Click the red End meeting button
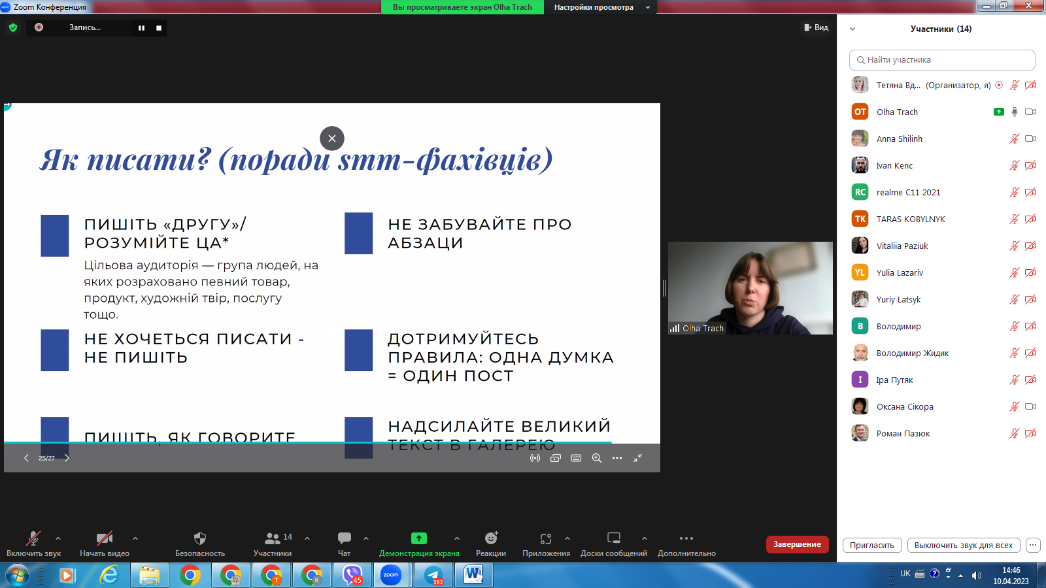The height and width of the screenshot is (588, 1046). click(797, 544)
